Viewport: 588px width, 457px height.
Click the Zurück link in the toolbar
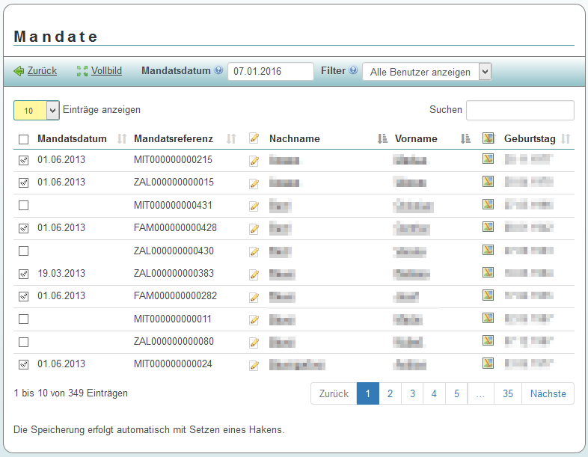click(42, 71)
